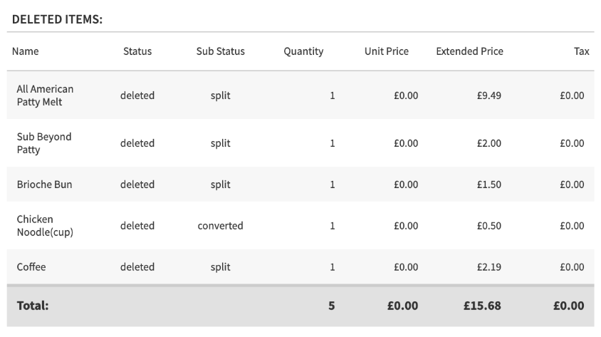Click the Brioche Bun £1.50 price

tap(489, 185)
